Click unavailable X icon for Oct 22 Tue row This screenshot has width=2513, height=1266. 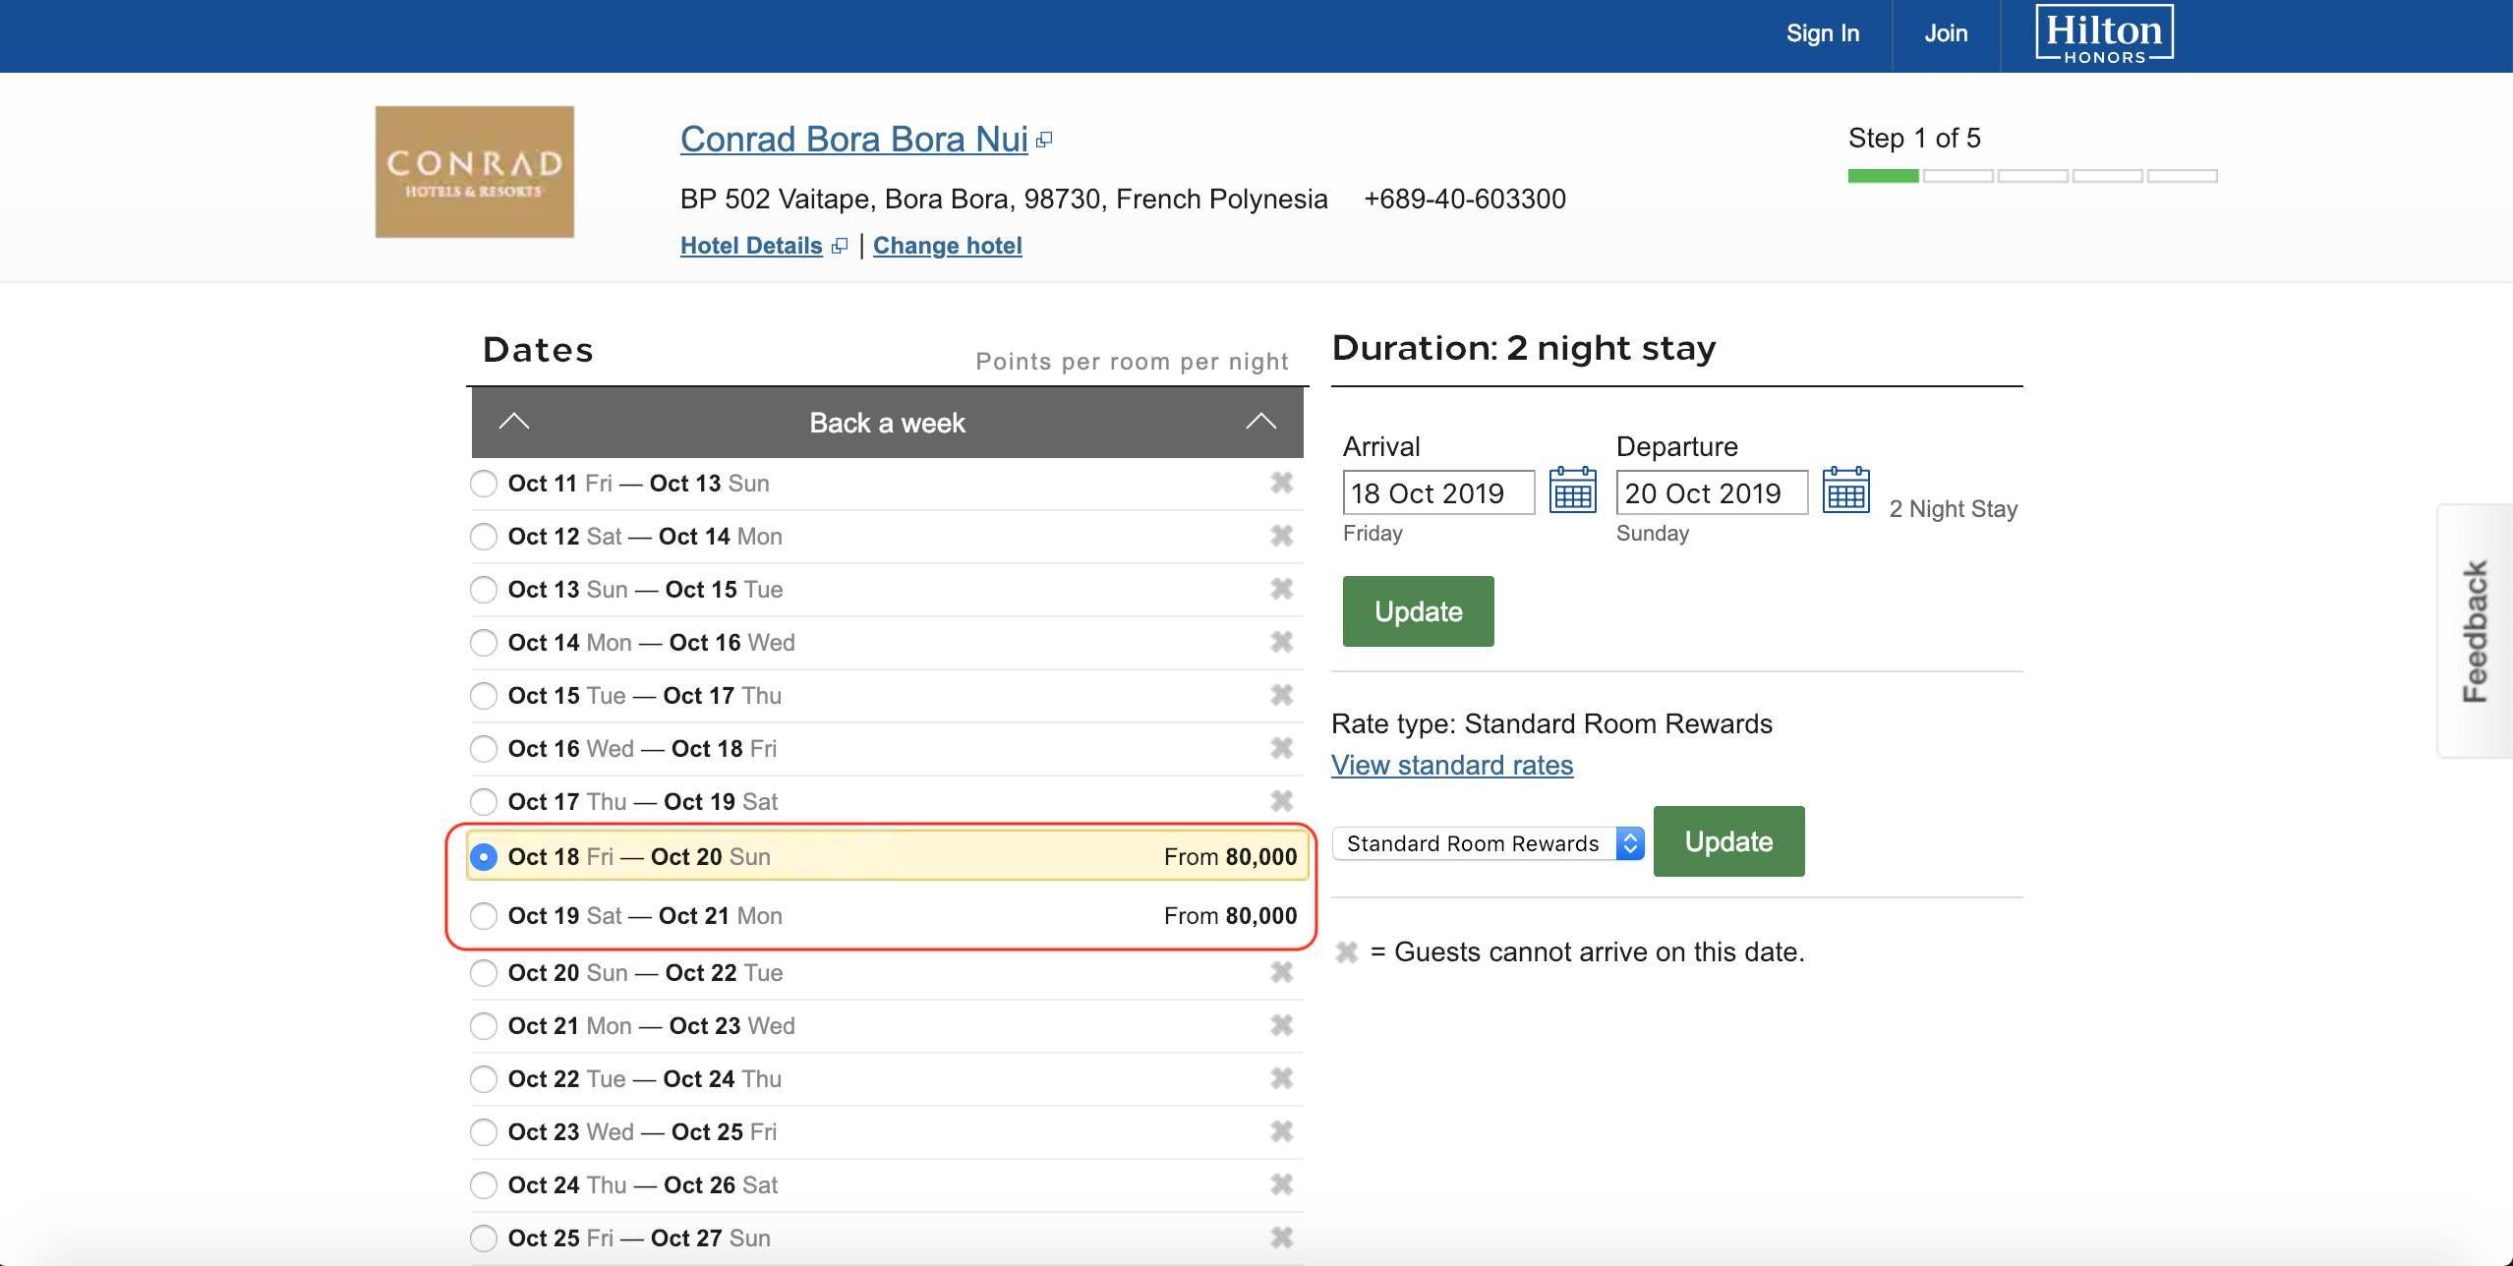[1281, 1078]
